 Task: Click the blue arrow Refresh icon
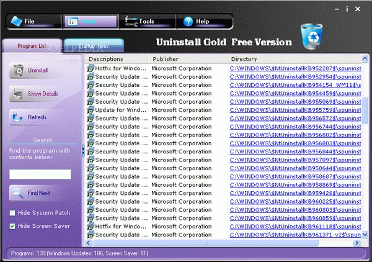17,117
